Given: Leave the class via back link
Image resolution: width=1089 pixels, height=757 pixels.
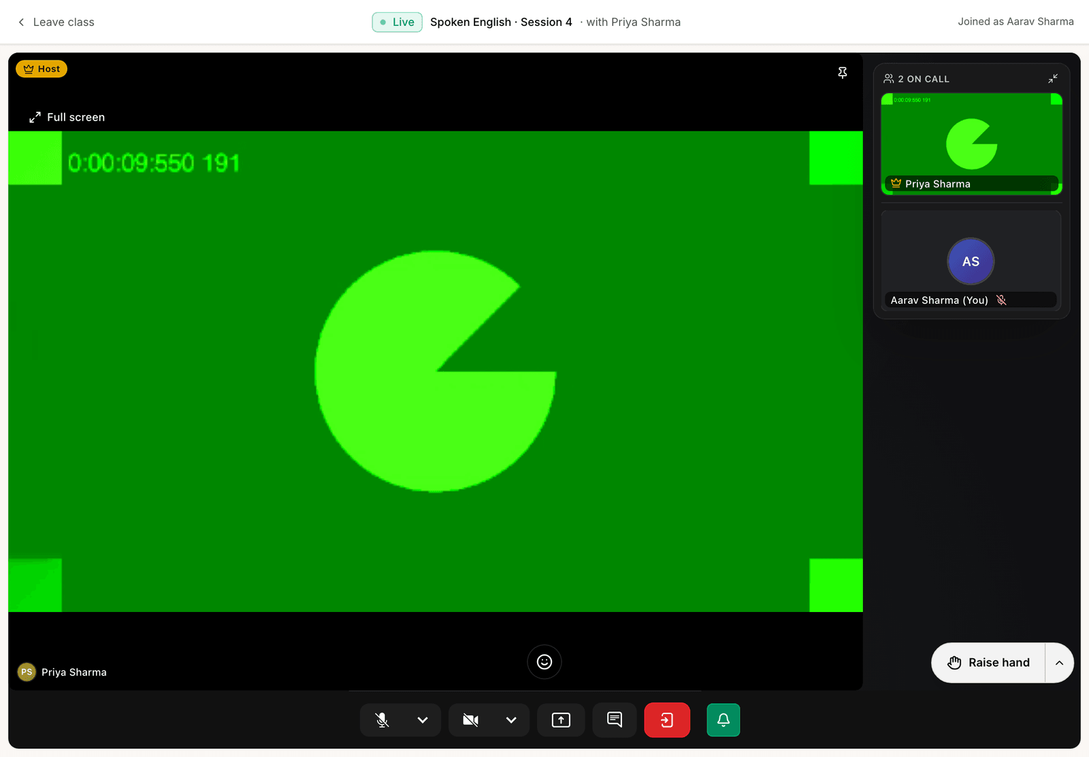Looking at the screenshot, I should coord(56,22).
